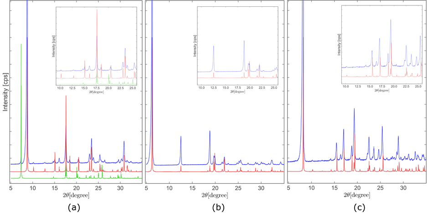Click the 2θ[degree] label under panel (b) inset
The width and height of the screenshot is (427, 213).
237,92
